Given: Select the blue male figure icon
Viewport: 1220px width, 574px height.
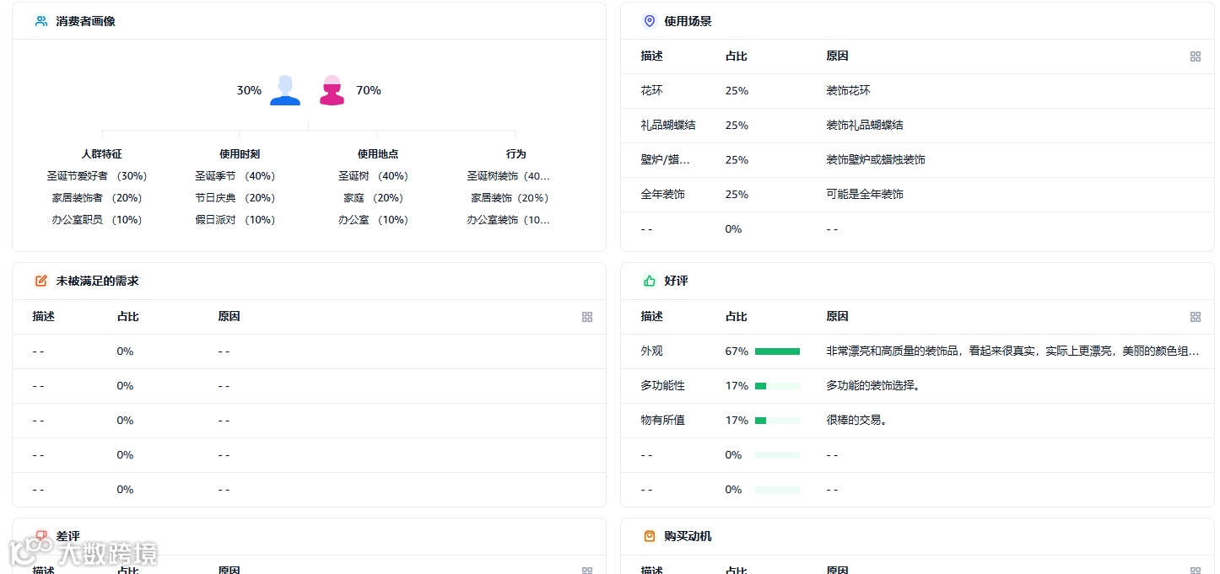Looking at the screenshot, I should click(x=284, y=90).
